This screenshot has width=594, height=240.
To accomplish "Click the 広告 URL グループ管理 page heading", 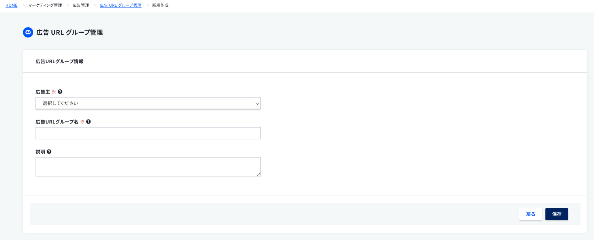I will click(x=70, y=32).
